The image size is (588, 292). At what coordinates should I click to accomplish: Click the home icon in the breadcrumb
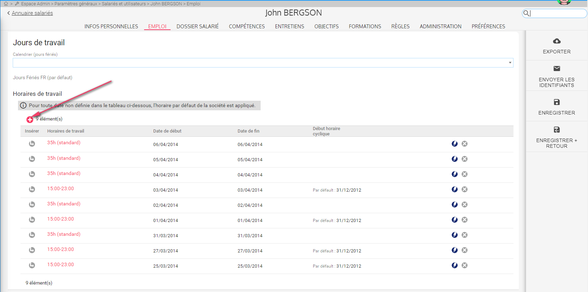point(6,4)
